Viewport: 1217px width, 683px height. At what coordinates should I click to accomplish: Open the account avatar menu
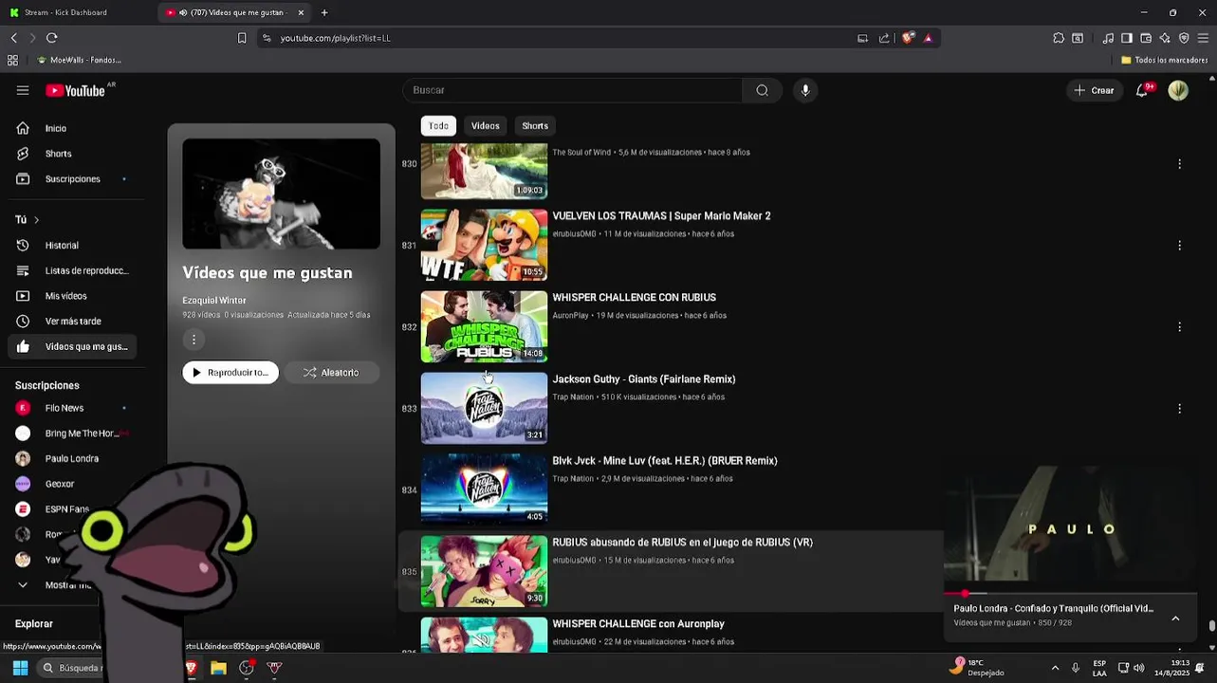(1178, 90)
